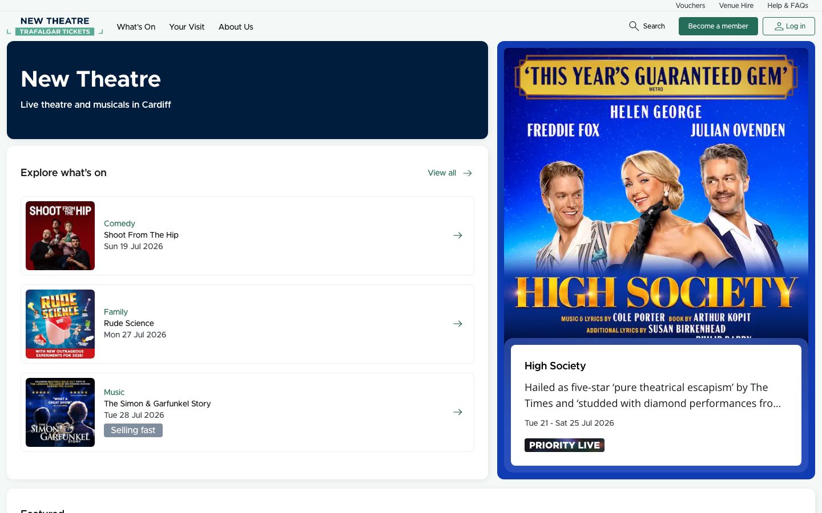Open the Help & FAQs link
The height and width of the screenshot is (513, 822).
tap(788, 6)
